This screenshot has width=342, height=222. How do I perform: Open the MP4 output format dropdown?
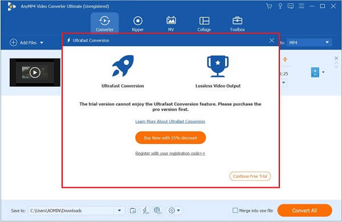[310, 43]
